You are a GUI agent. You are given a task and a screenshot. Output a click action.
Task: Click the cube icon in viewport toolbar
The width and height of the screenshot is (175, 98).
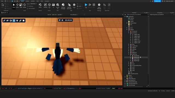coord(11,21)
